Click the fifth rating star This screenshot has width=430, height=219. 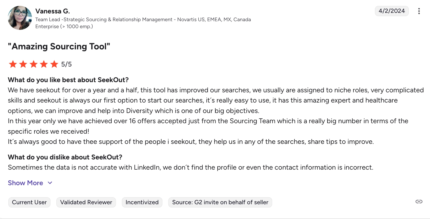click(54, 64)
